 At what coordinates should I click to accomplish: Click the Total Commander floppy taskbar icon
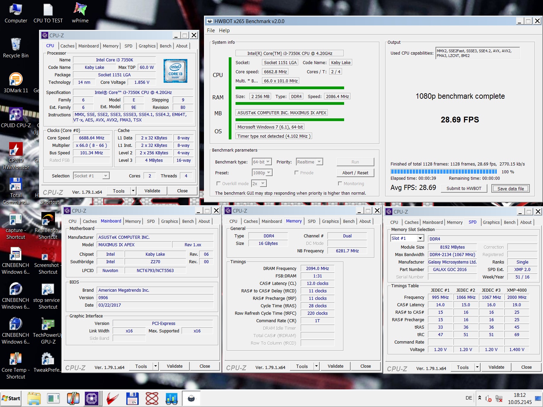(132, 399)
